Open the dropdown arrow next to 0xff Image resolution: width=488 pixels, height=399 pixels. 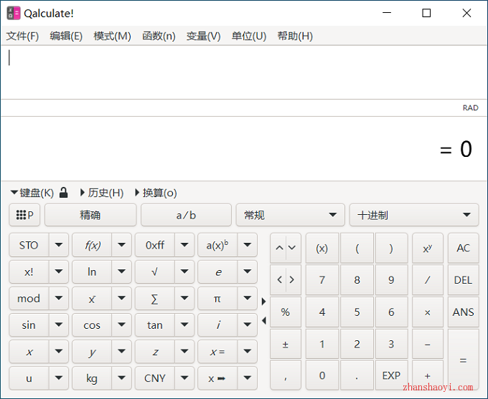[x=184, y=245]
